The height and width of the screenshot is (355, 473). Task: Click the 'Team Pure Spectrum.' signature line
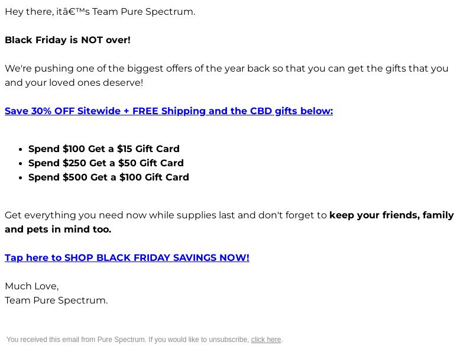56,301
